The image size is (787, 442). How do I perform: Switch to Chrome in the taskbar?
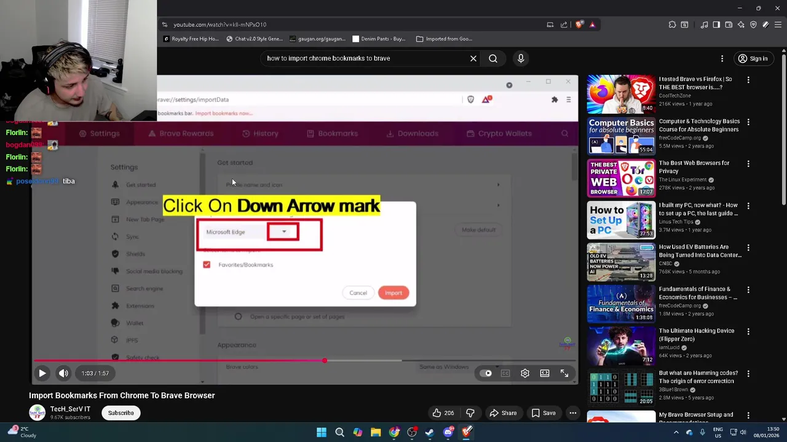[x=393, y=432]
